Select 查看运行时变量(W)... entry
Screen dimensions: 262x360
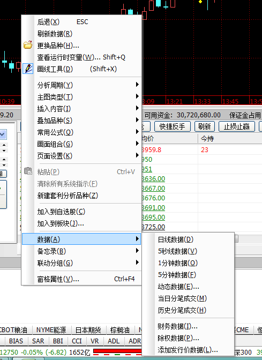tap(81, 57)
